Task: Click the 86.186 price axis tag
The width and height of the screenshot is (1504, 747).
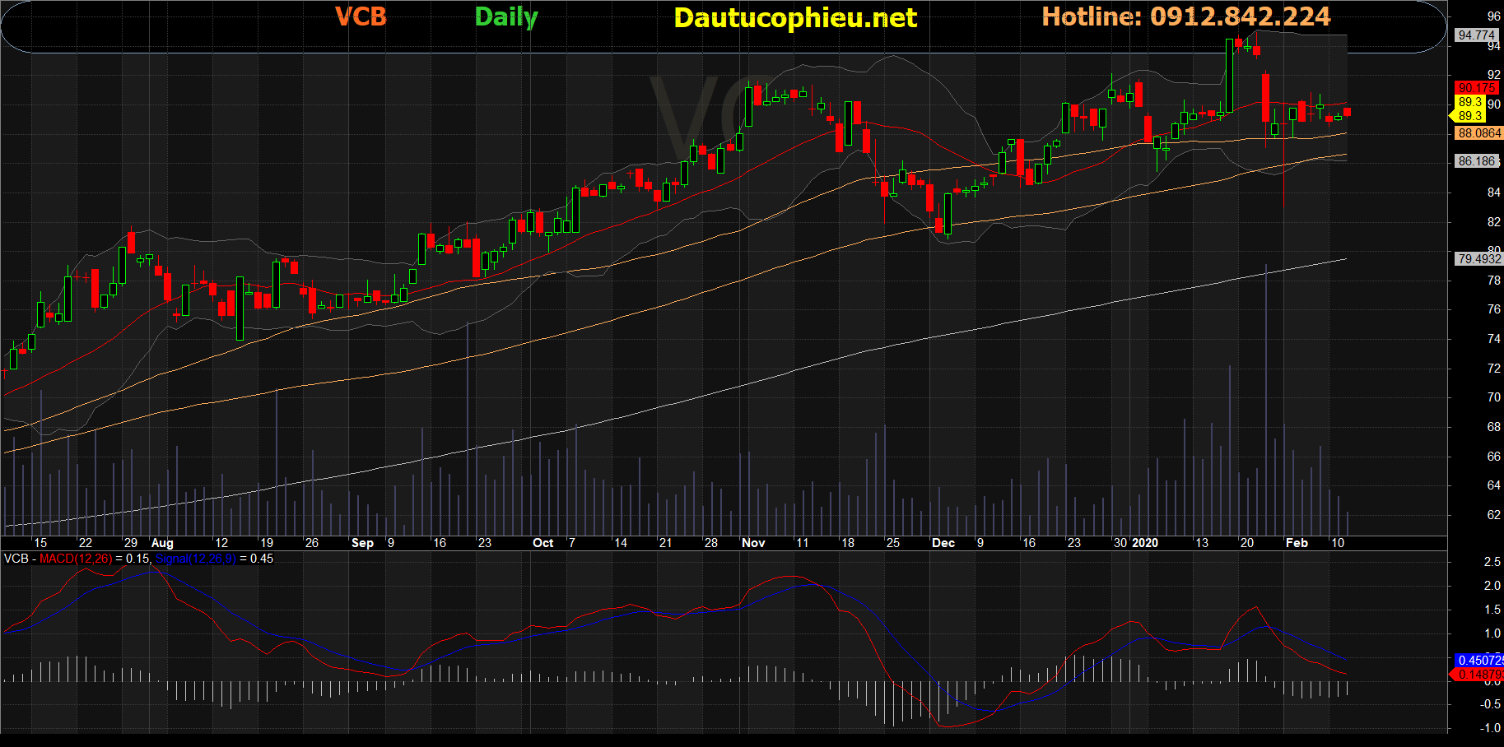Action: point(1476,161)
